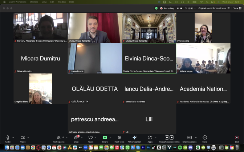Open the Participants panel
The height and width of the screenshot is (152, 244).
coord(58,138)
